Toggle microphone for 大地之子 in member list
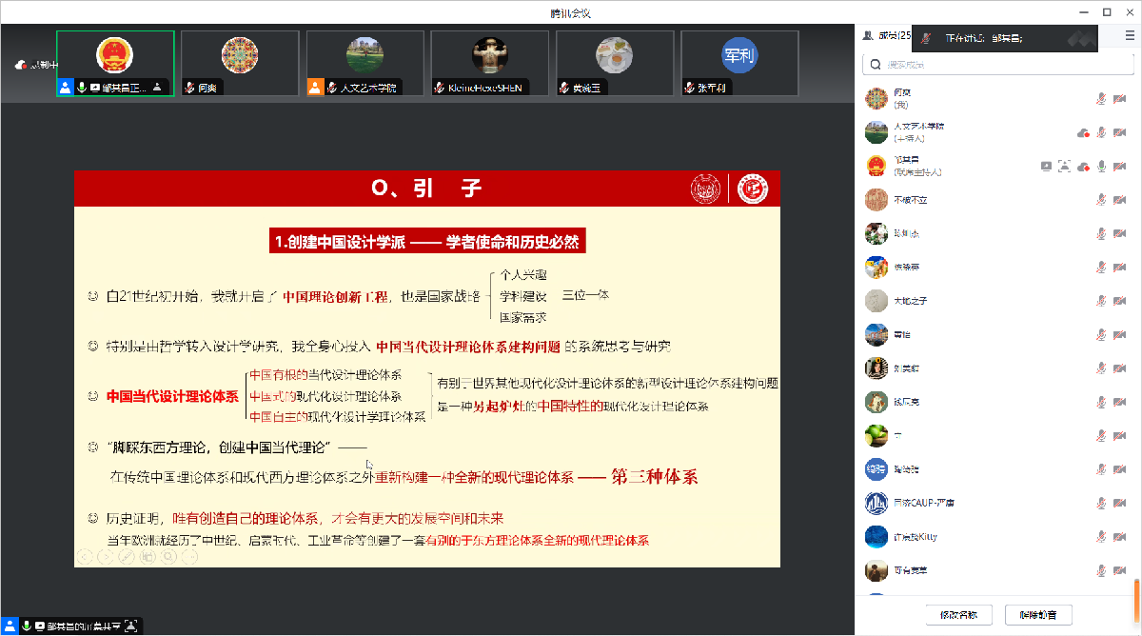 pos(1101,301)
